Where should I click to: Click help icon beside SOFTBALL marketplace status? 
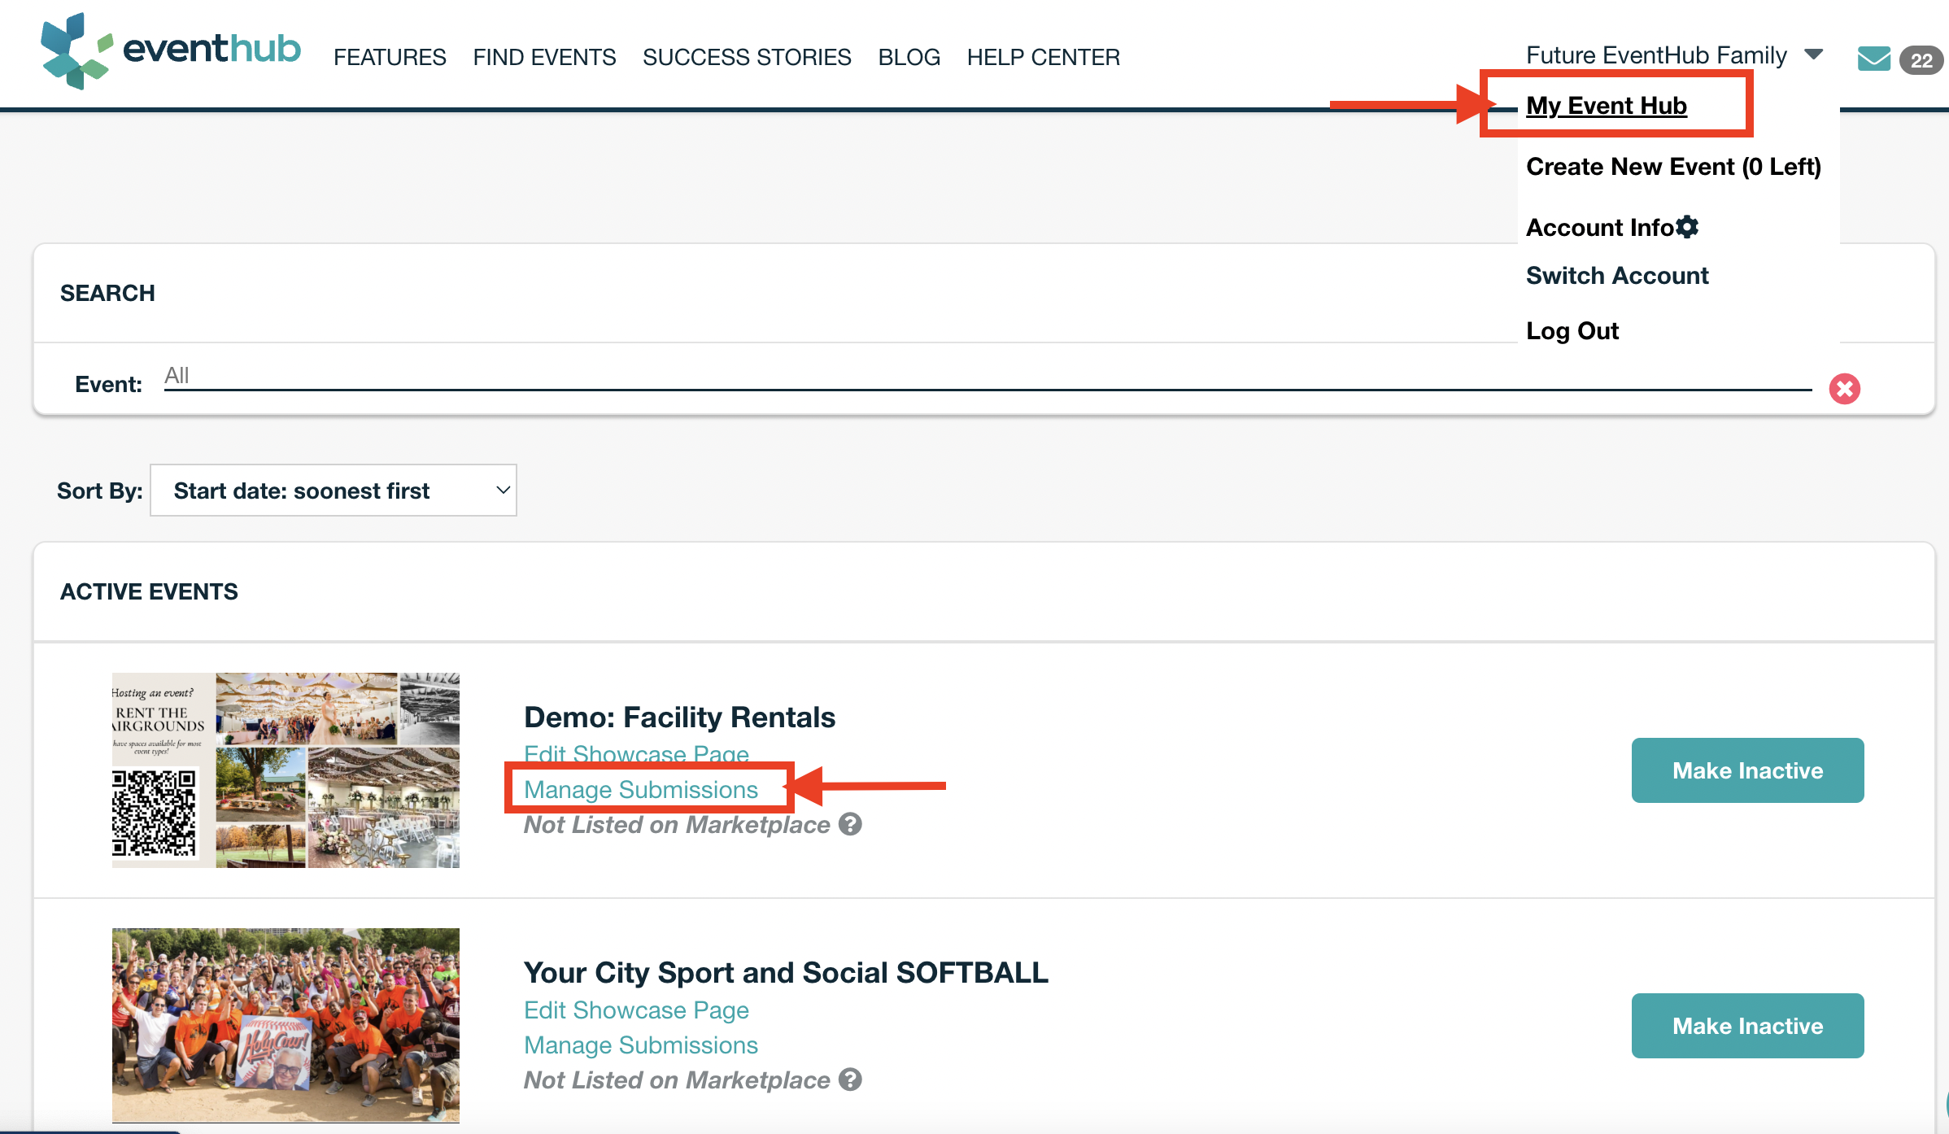coord(850,1079)
